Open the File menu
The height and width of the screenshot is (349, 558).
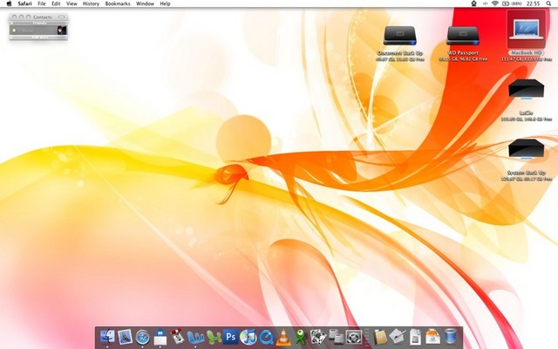[42, 3]
